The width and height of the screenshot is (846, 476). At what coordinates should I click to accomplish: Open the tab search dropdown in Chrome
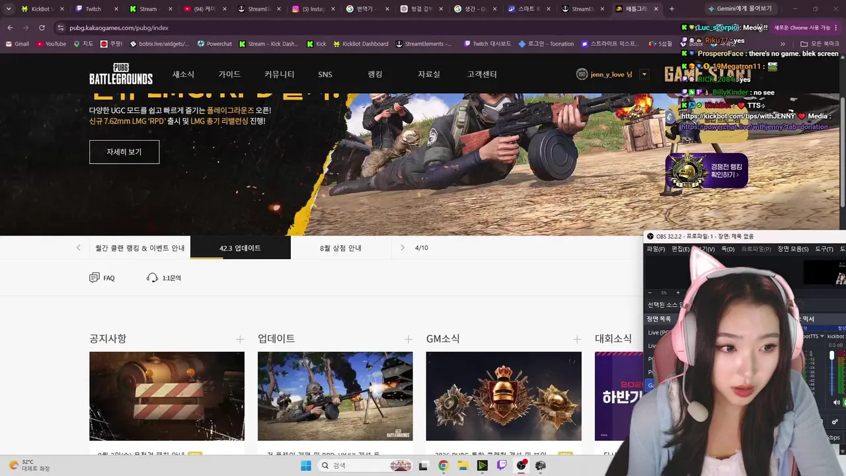pyautogui.click(x=9, y=9)
